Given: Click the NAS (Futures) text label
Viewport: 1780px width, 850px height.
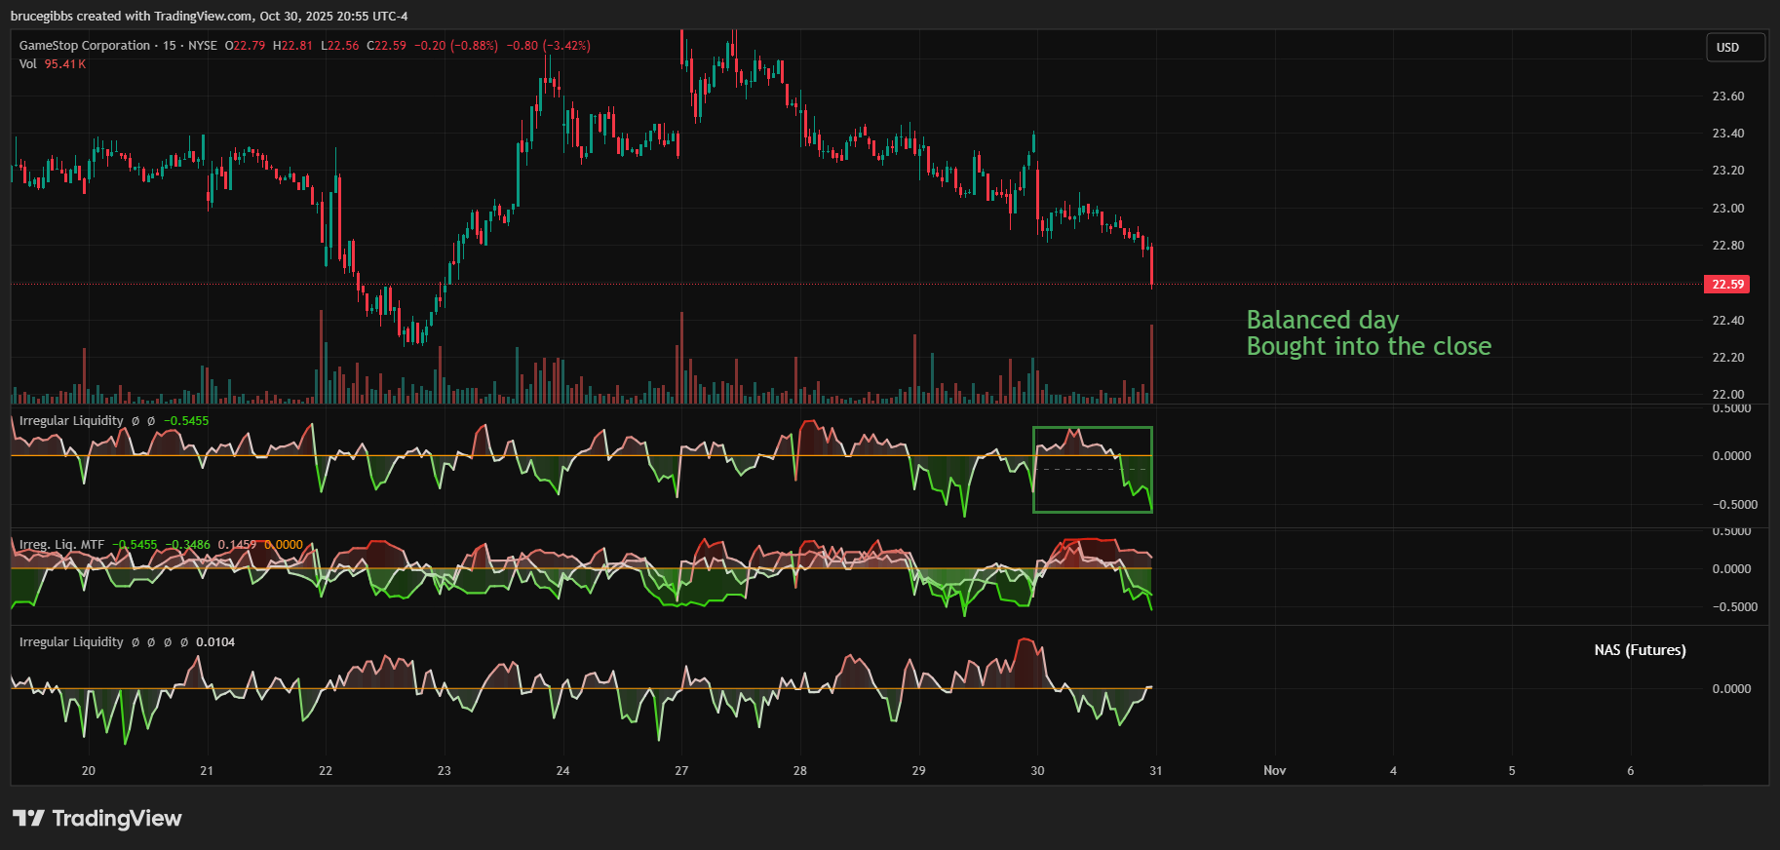Looking at the screenshot, I should (x=1640, y=650).
